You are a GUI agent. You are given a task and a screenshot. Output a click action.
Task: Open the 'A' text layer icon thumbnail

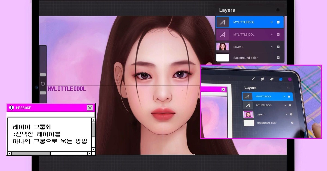coord(223,22)
